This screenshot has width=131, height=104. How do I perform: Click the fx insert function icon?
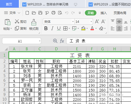pyautogui.click(x=62, y=41)
